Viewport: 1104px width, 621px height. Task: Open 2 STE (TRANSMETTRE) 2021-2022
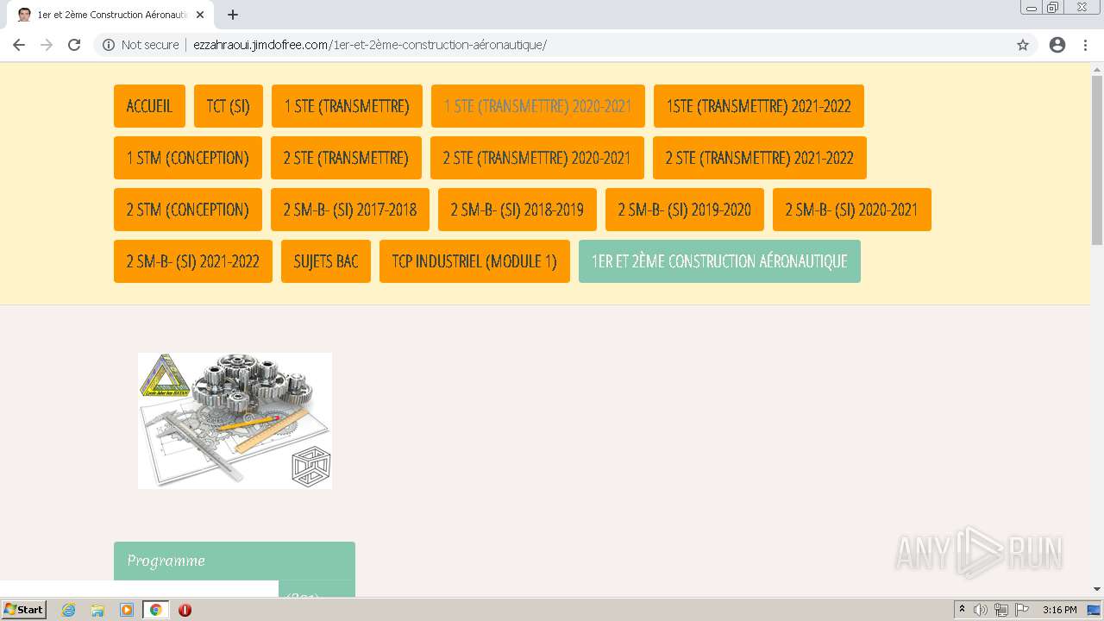[760, 158]
